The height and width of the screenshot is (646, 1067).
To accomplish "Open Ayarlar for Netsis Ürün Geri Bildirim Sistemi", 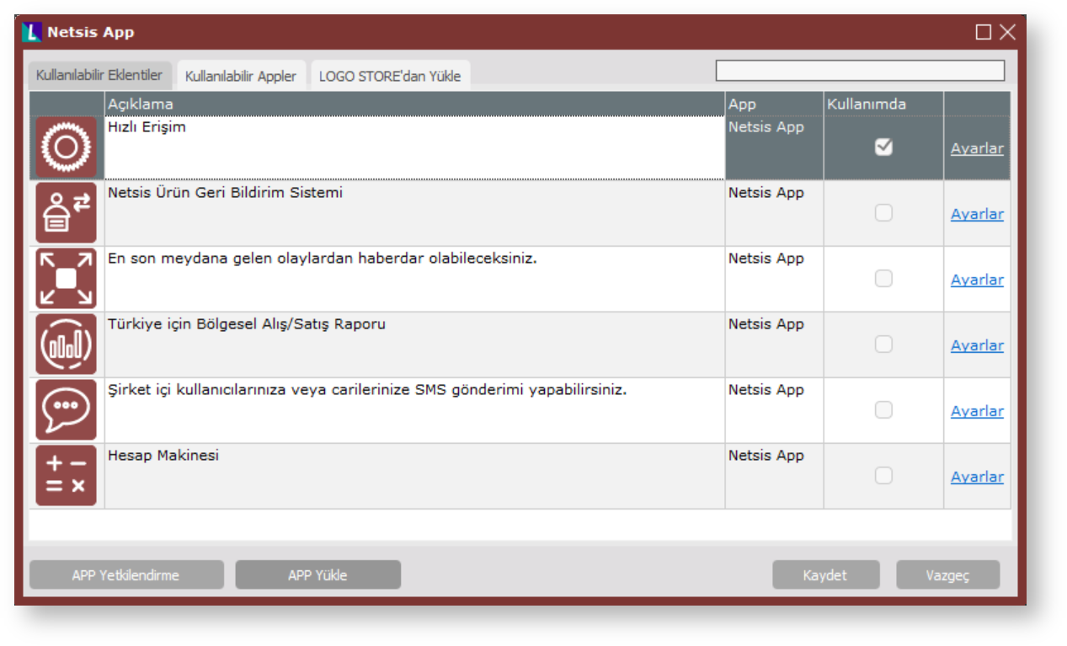I will (x=977, y=214).
